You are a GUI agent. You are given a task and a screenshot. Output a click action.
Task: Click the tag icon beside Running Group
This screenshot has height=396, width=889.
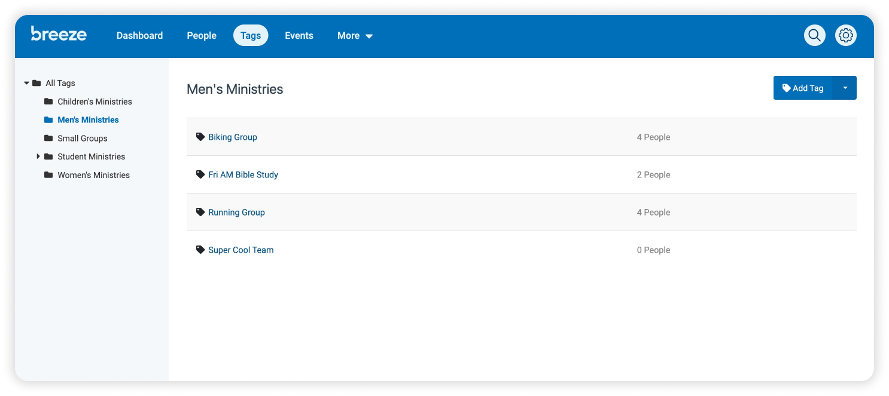tap(200, 212)
